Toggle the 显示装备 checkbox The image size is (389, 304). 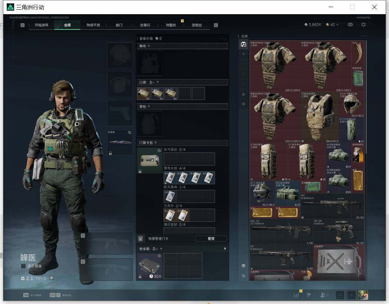[x=23, y=266]
